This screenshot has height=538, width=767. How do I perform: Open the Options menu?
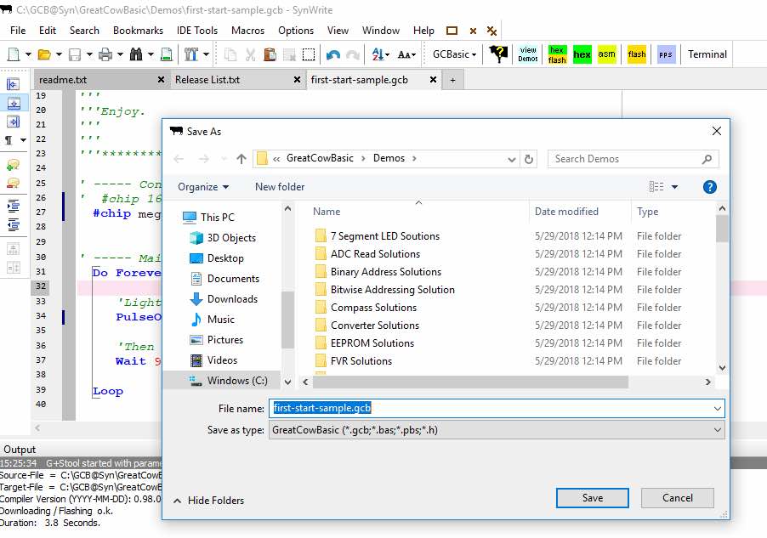[x=296, y=31]
